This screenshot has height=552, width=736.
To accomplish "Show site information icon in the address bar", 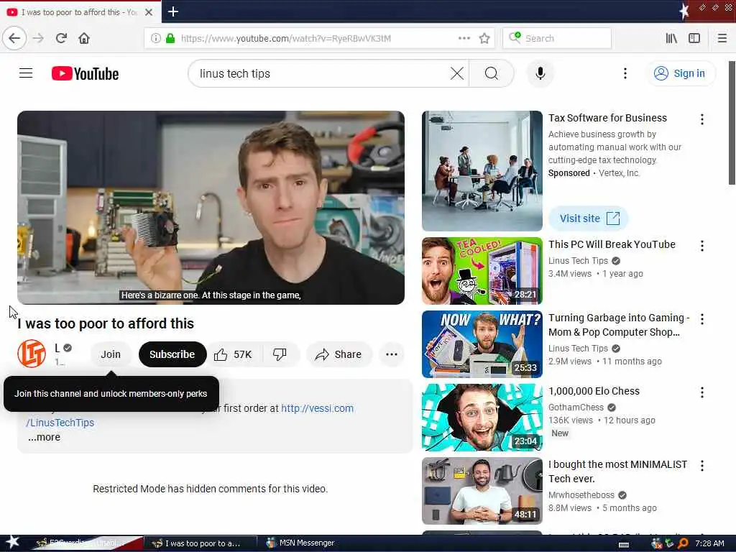I will (x=155, y=38).
